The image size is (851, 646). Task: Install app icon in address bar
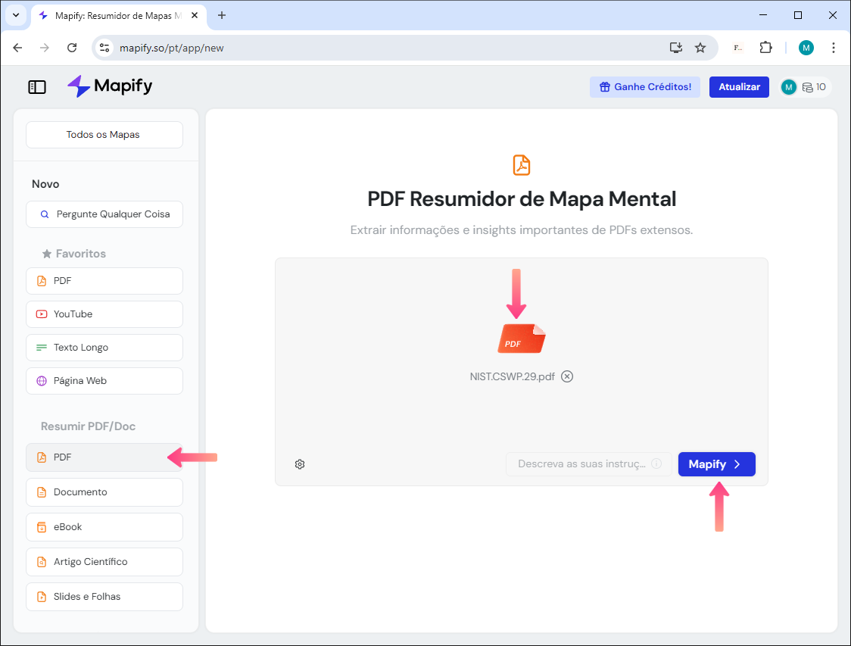[x=675, y=48]
